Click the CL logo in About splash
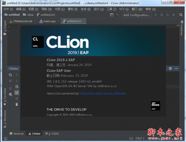Image resolution: width=186 pixels, height=142 pixels. pyautogui.click(x=38, y=42)
